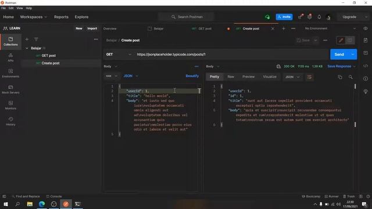Screen dimensions: 372x209
Task: Click the sync status cloud icon
Action: (x=267, y=17)
